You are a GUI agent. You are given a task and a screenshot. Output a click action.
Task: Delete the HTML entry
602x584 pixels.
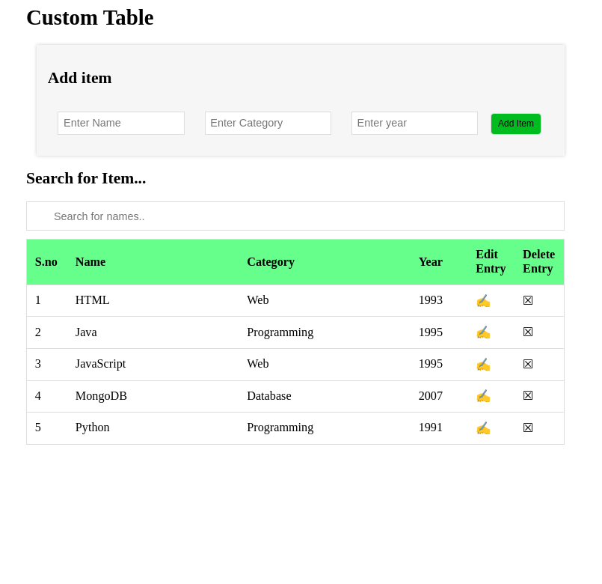click(x=528, y=300)
